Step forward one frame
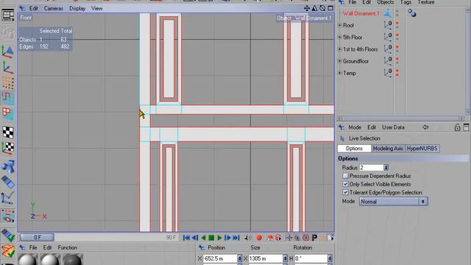The height and width of the screenshot is (265, 471). coord(227,238)
